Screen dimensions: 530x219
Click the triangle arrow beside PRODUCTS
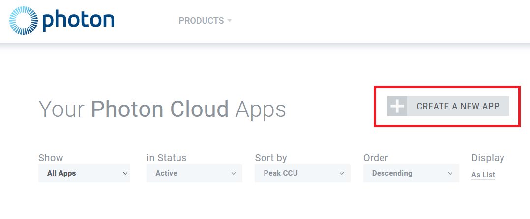(x=230, y=21)
